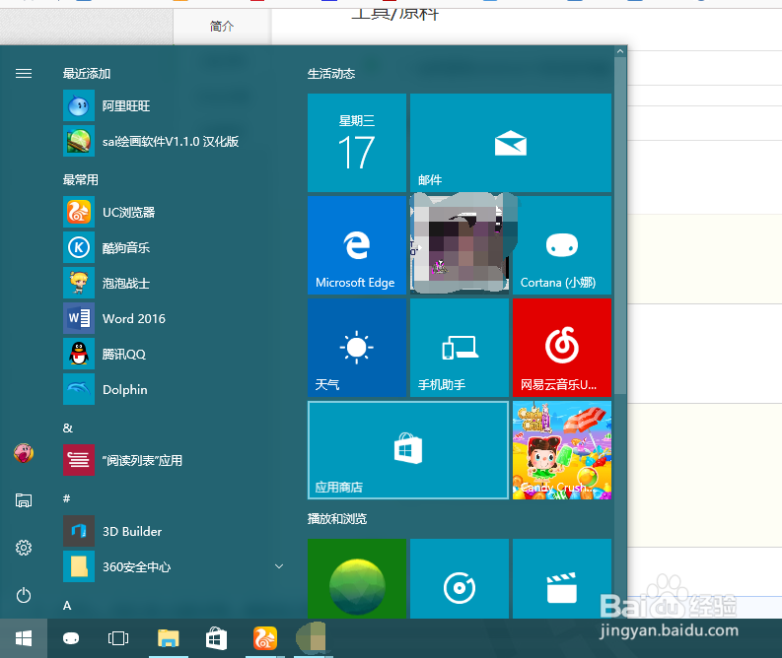The width and height of the screenshot is (782, 658).
Task: Click the 生活动态 group header
Action: tap(331, 74)
